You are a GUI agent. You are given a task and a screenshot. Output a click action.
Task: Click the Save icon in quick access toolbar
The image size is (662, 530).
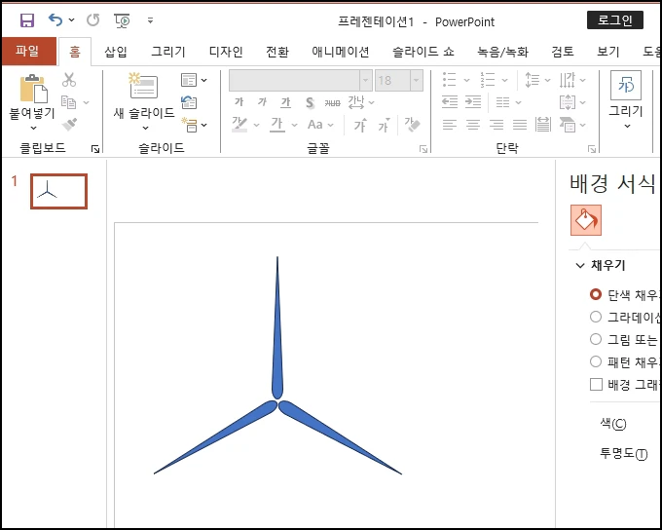(27, 19)
